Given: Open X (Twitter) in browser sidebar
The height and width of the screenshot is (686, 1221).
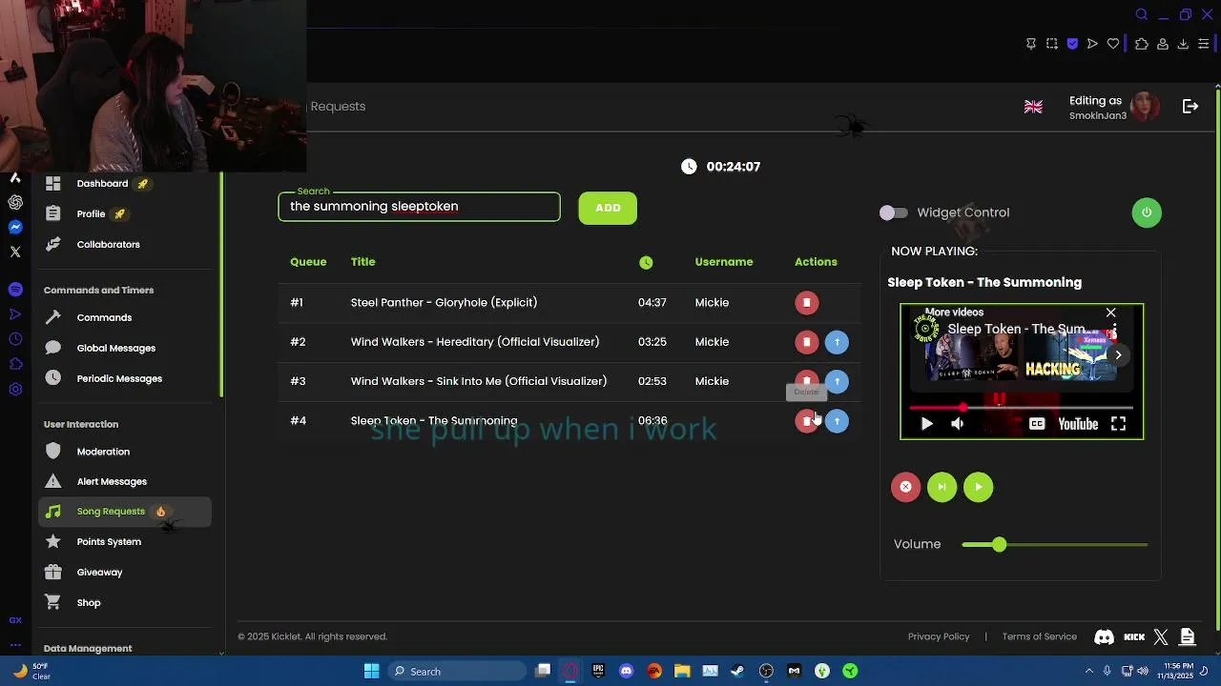Looking at the screenshot, I should tap(15, 252).
